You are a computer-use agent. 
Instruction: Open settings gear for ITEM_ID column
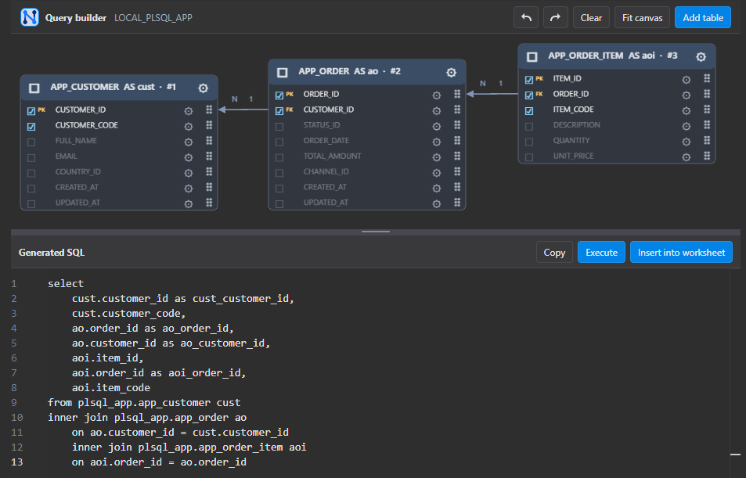(686, 80)
